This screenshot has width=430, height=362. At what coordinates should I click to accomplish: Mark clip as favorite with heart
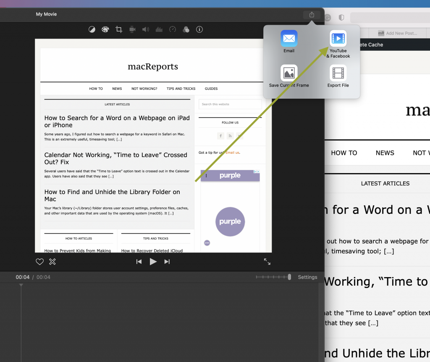coord(40,262)
